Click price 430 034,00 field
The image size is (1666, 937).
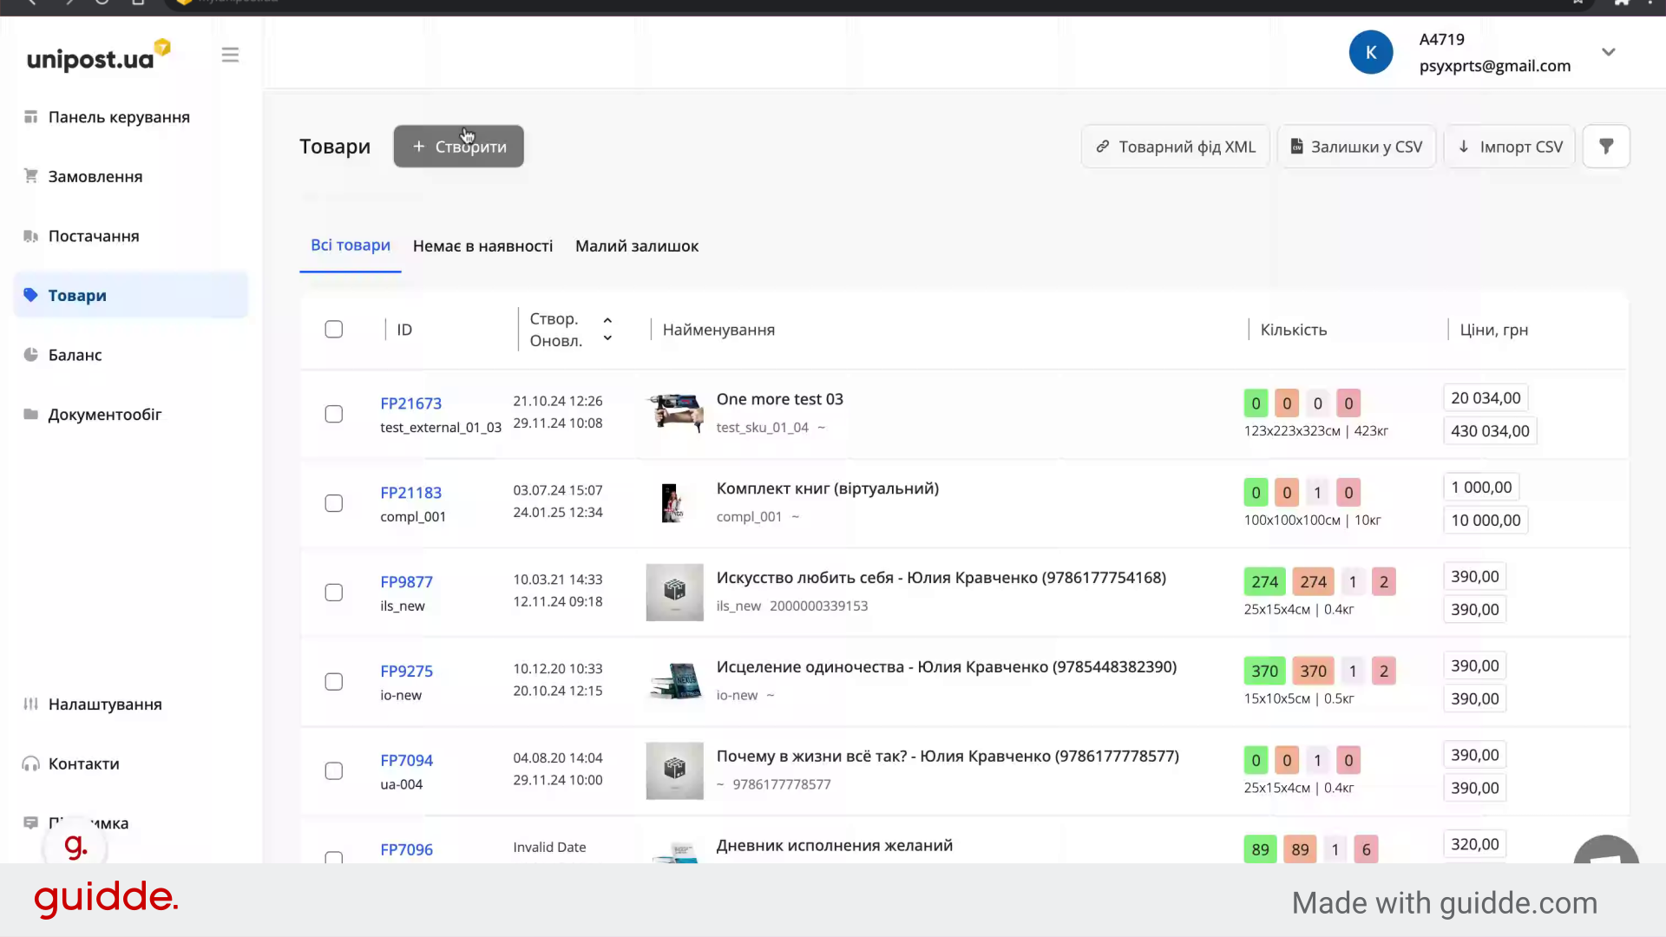pos(1490,431)
